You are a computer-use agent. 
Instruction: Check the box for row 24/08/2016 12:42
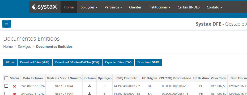pos(6,94)
